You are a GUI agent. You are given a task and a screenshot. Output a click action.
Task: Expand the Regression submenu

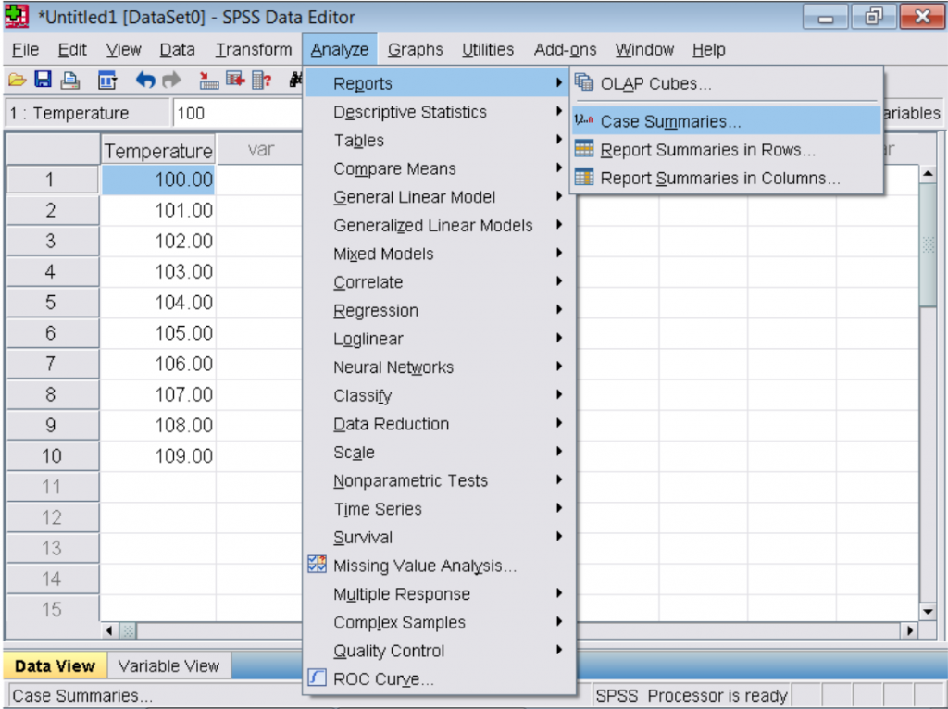point(377,310)
